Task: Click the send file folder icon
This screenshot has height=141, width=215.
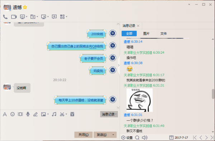Action: (33, 17)
